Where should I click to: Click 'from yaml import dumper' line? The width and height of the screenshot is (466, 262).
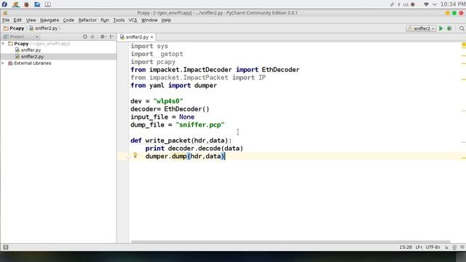click(x=173, y=86)
